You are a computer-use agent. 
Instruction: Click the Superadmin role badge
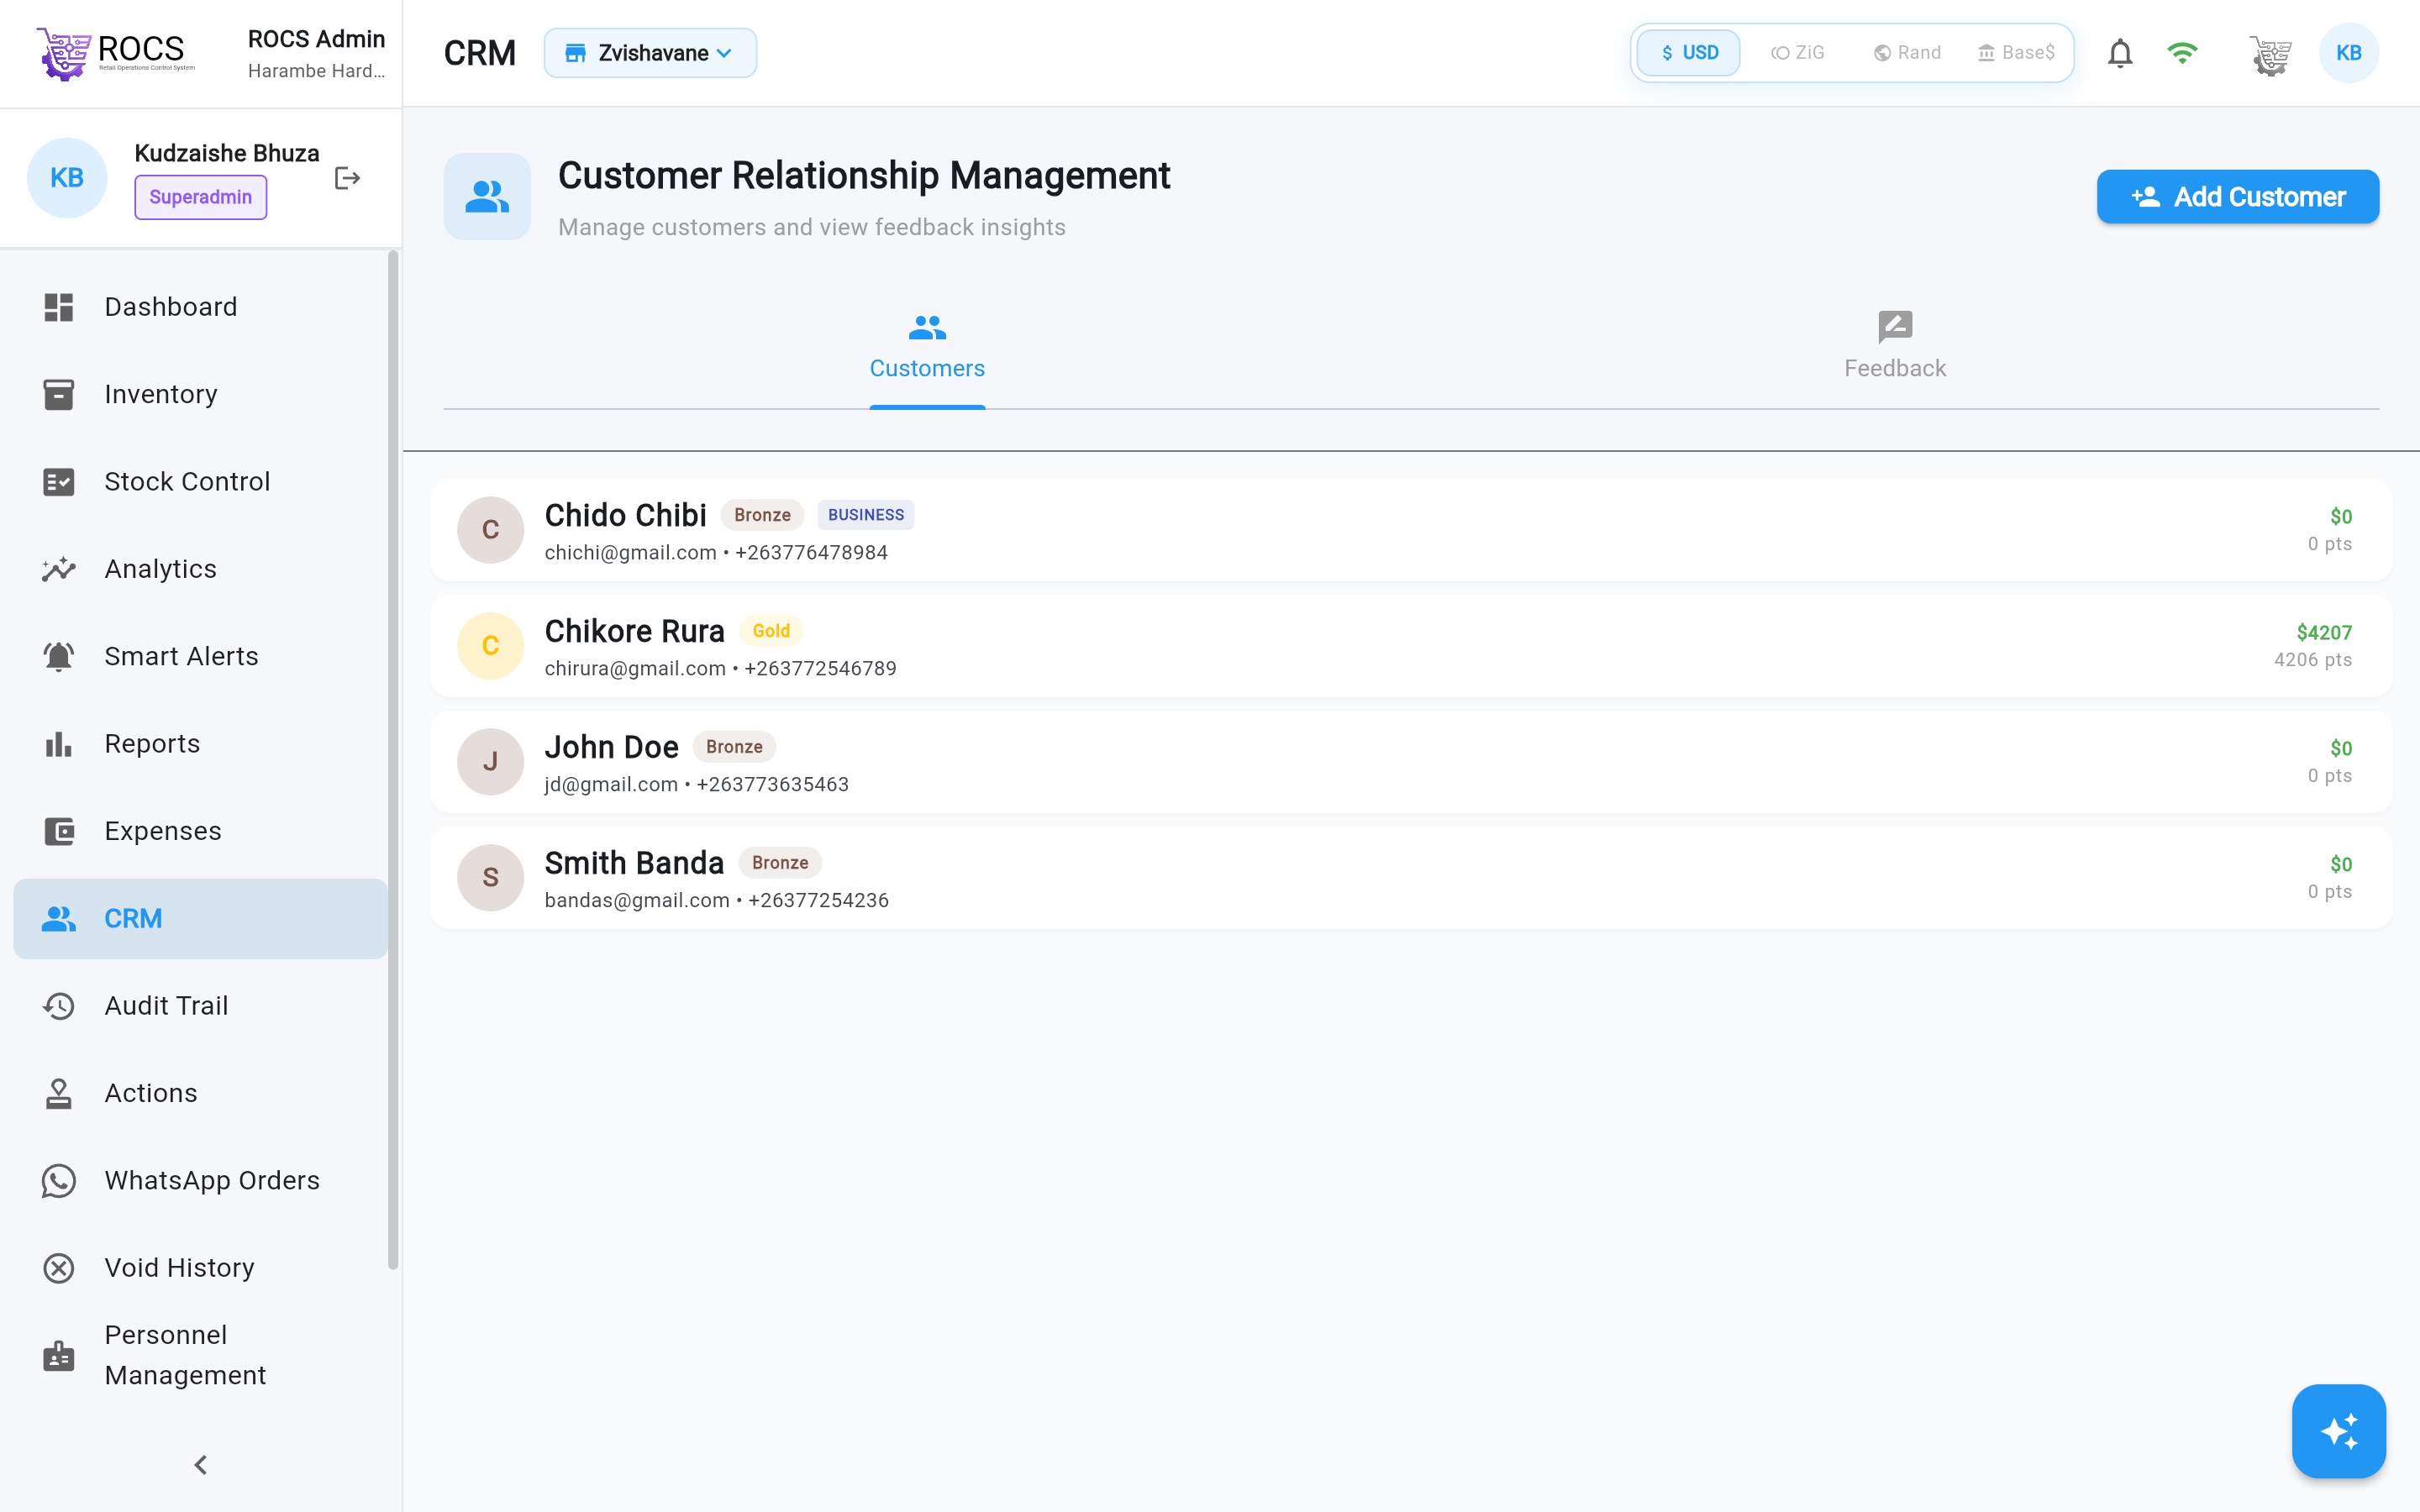[x=200, y=197]
